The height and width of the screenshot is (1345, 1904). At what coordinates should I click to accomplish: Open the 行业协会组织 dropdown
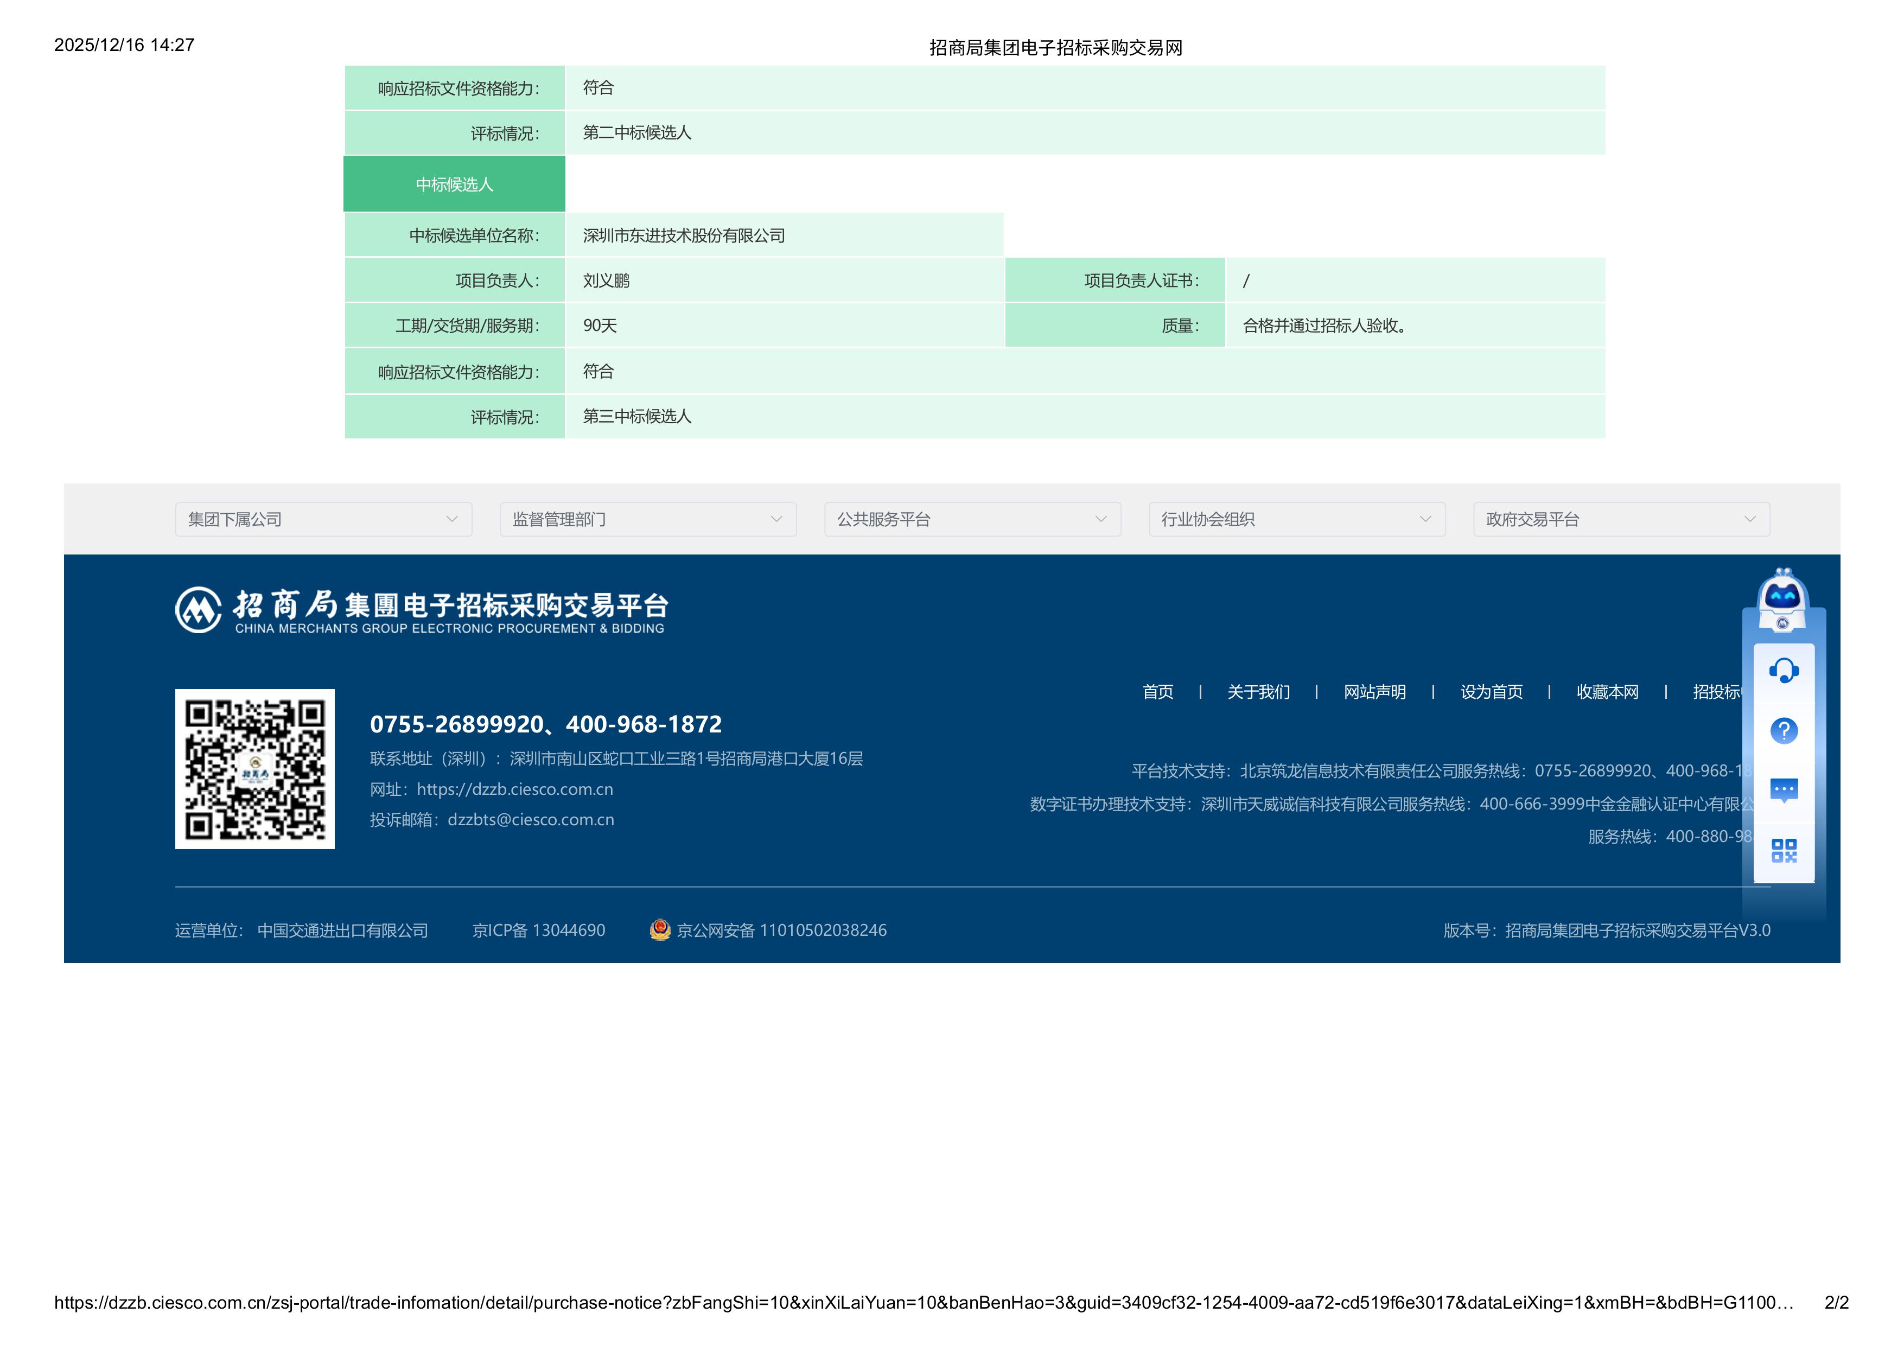[x=1297, y=519]
